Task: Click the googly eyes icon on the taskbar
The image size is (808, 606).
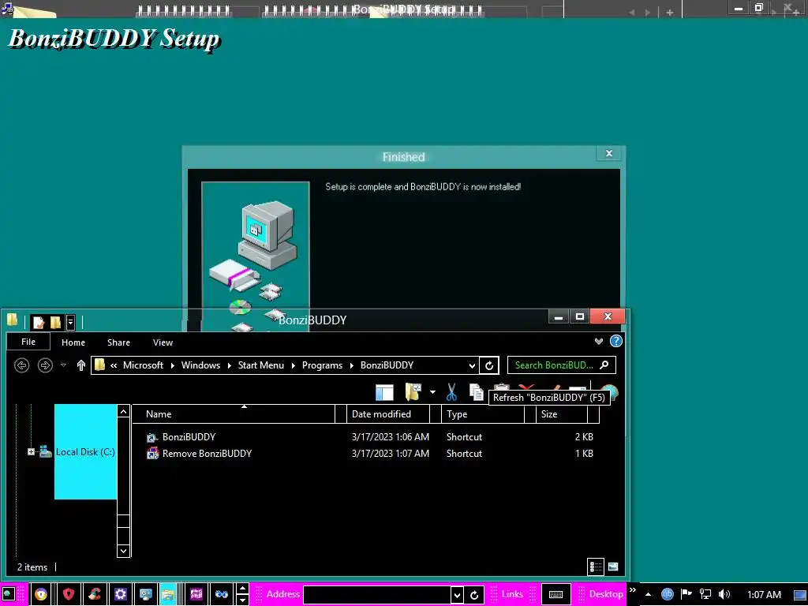Action: (222, 594)
